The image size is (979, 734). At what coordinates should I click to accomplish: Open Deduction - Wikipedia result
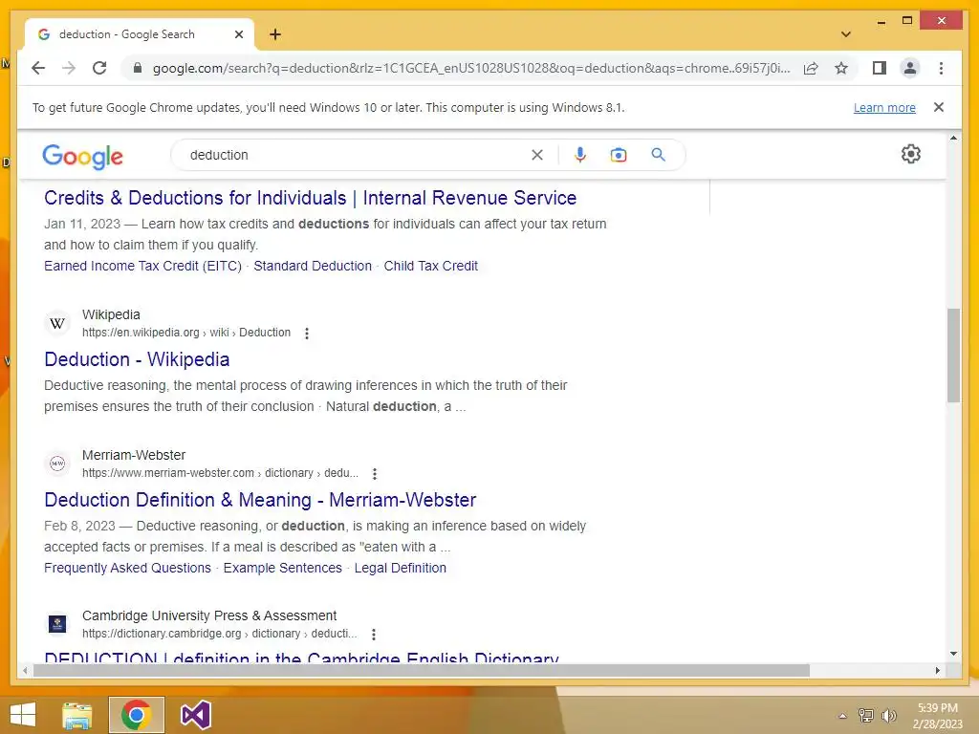pos(137,359)
